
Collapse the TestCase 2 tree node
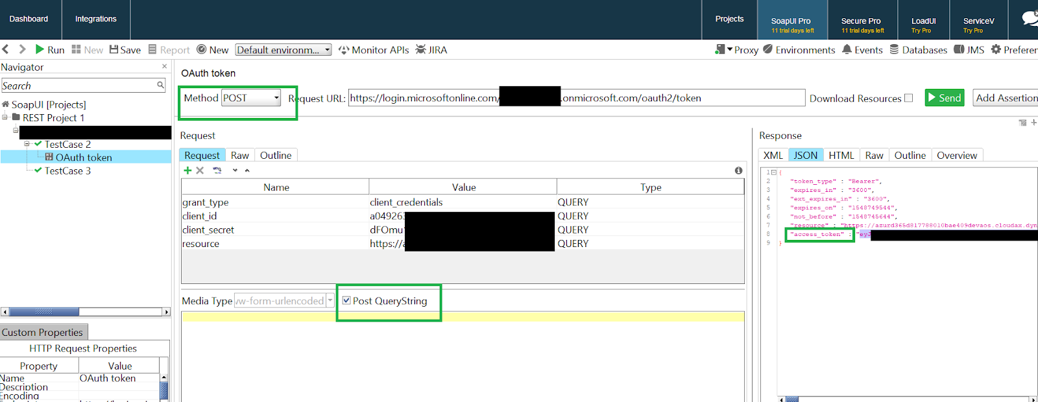coord(27,144)
